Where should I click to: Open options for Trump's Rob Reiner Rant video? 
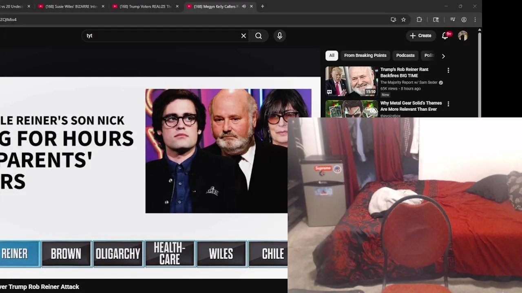448,70
